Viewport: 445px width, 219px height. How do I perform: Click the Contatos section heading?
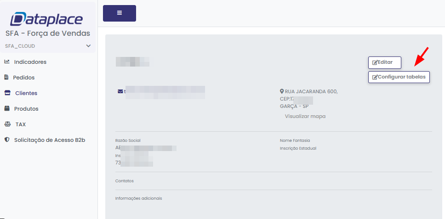(124, 181)
